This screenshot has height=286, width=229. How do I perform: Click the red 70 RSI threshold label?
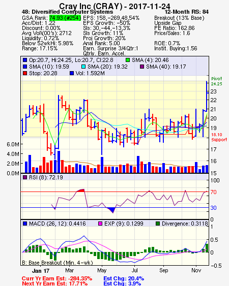tap(213, 192)
